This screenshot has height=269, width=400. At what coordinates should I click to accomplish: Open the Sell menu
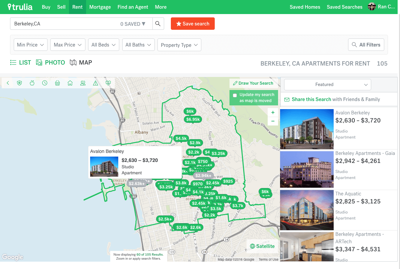61,7
